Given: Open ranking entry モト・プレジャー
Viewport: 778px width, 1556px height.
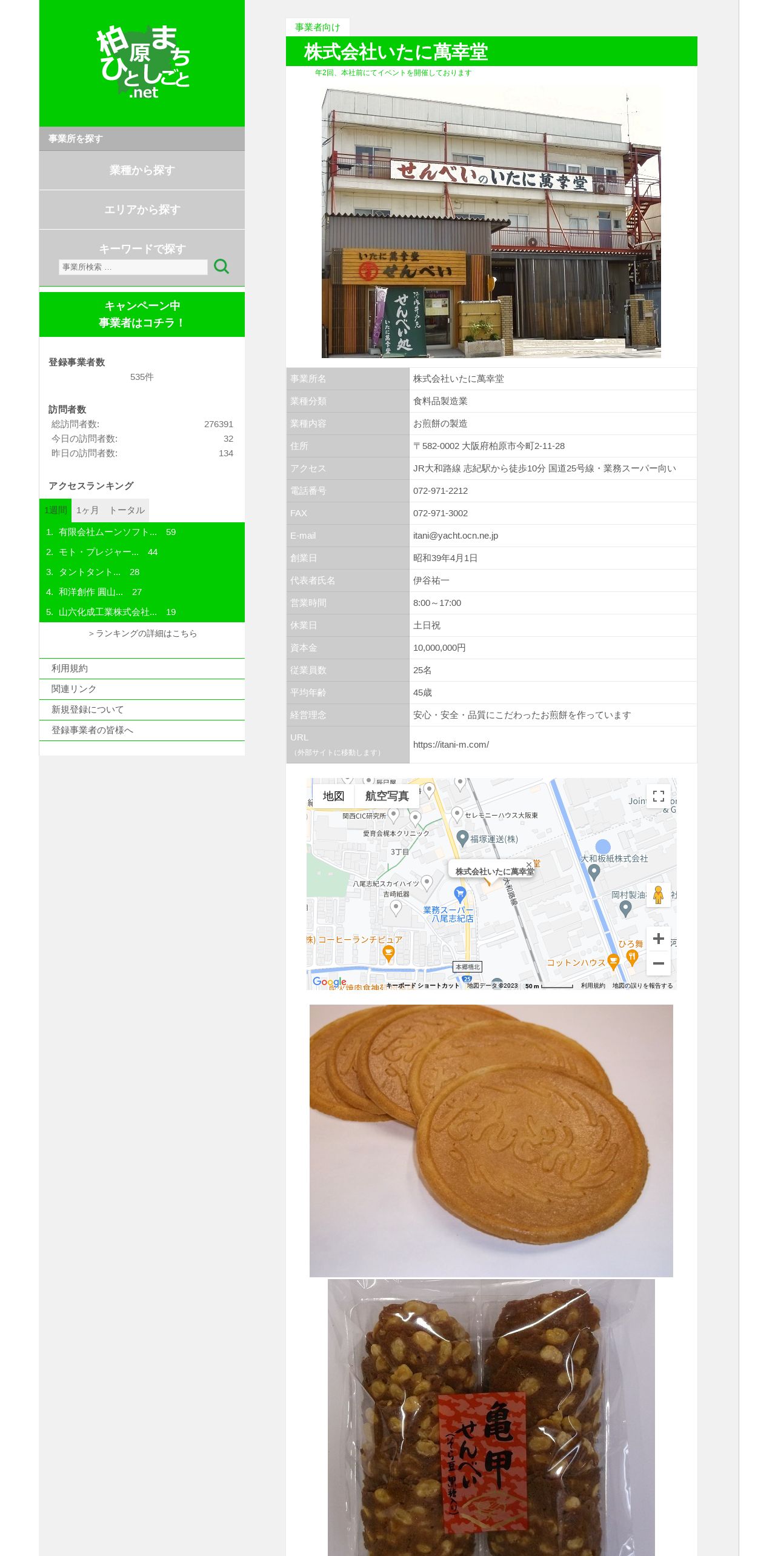Looking at the screenshot, I should 99,552.
